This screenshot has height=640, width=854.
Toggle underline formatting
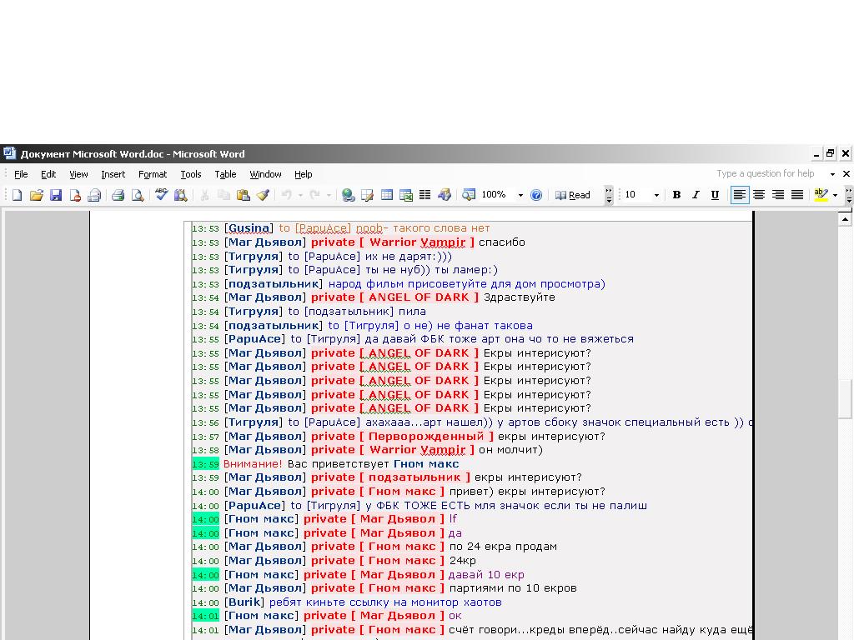715,195
